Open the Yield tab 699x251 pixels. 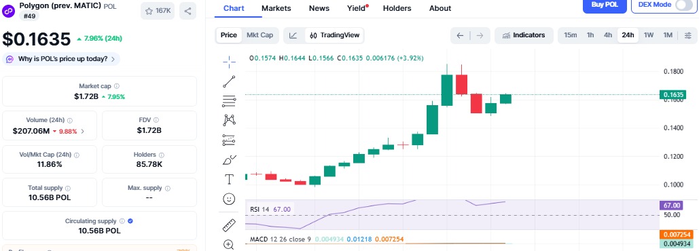point(357,8)
